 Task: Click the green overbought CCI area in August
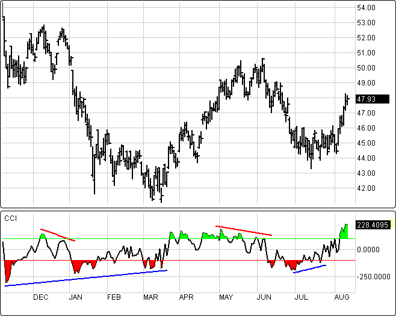click(x=344, y=233)
